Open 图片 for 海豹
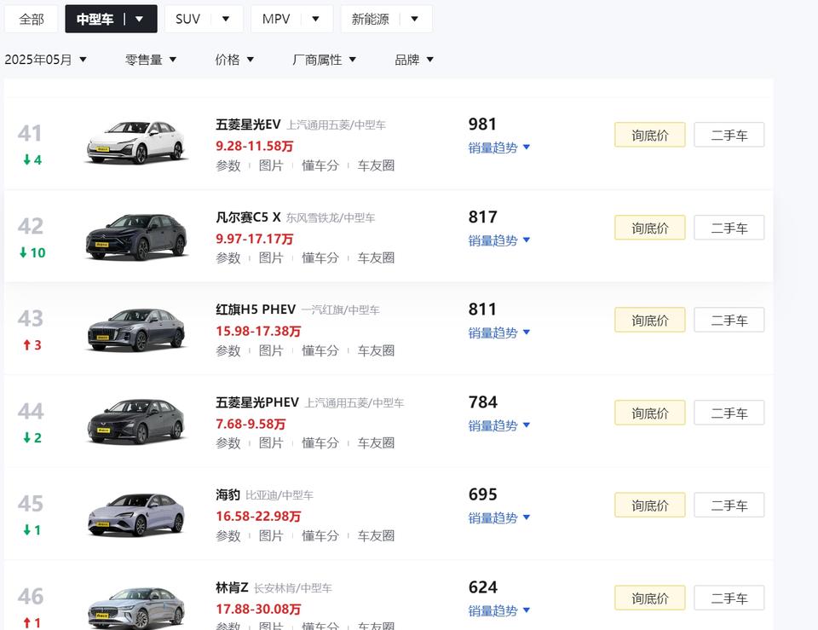Viewport: 818px width, 630px height. [271, 536]
